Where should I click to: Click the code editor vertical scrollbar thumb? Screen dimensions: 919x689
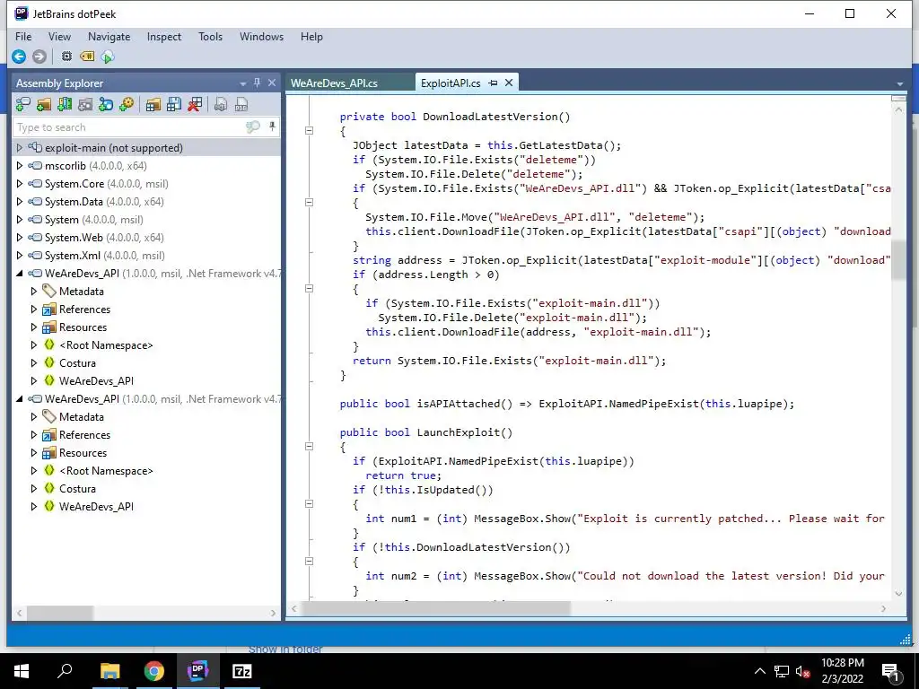click(898, 259)
